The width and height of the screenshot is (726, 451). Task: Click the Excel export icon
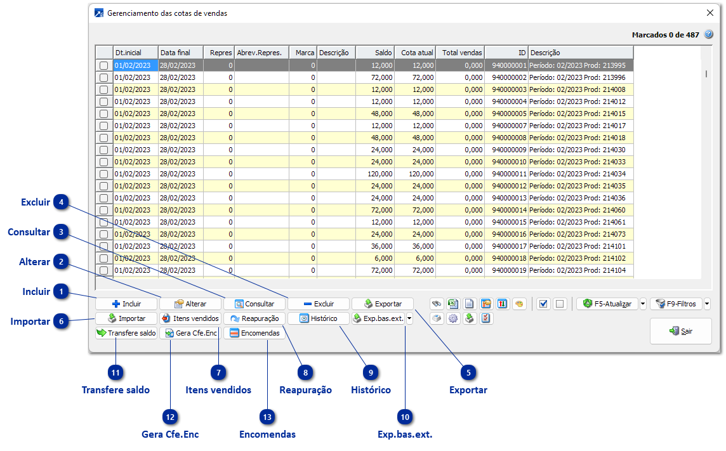[453, 304]
